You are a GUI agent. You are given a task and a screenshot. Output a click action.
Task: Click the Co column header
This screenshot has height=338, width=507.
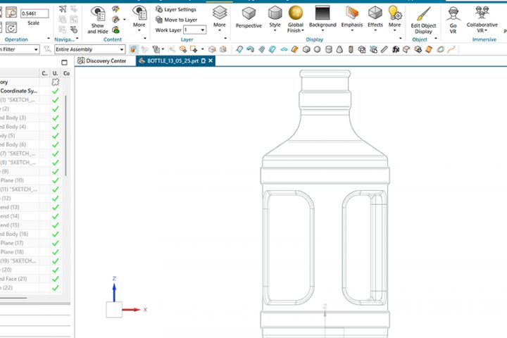click(66, 73)
